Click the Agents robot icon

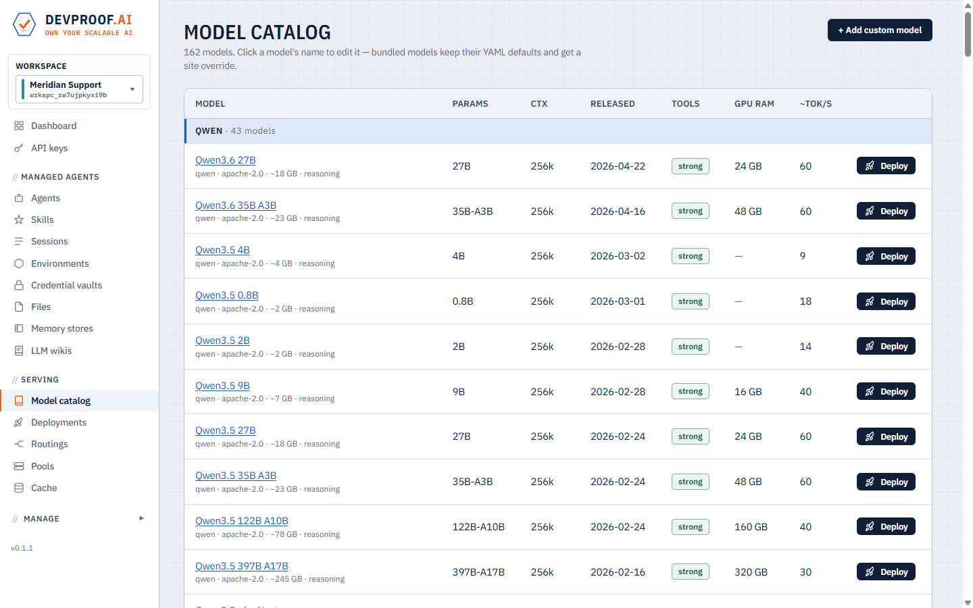point(19,198)
